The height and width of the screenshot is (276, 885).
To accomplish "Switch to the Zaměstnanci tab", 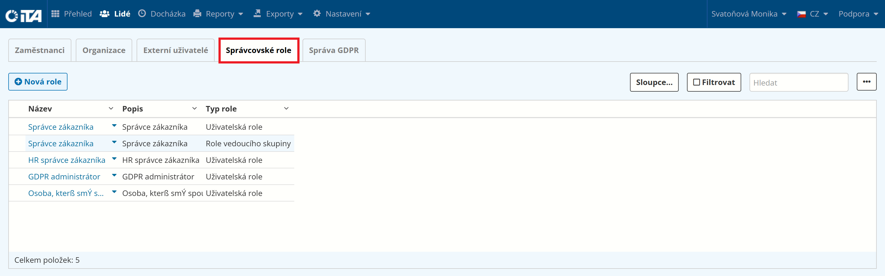I will coord(40,50).
